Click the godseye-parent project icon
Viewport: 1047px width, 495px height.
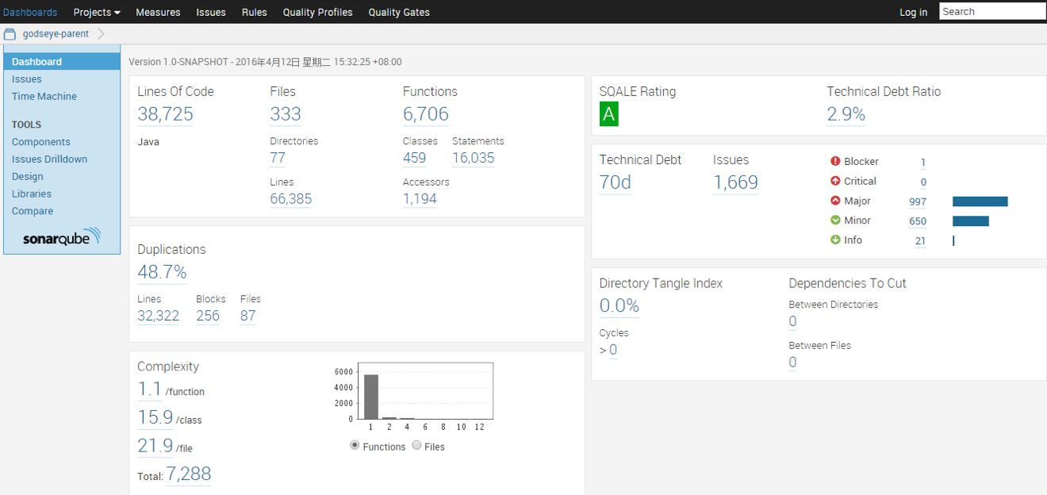point(10,34)
